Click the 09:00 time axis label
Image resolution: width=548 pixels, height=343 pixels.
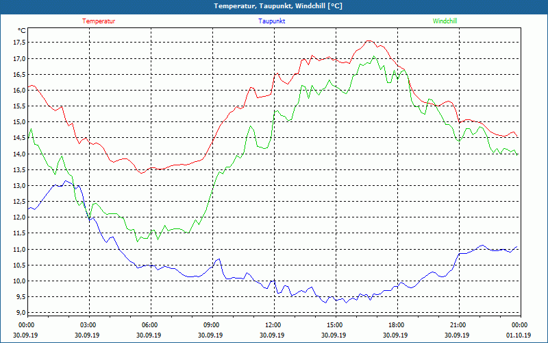212,325
